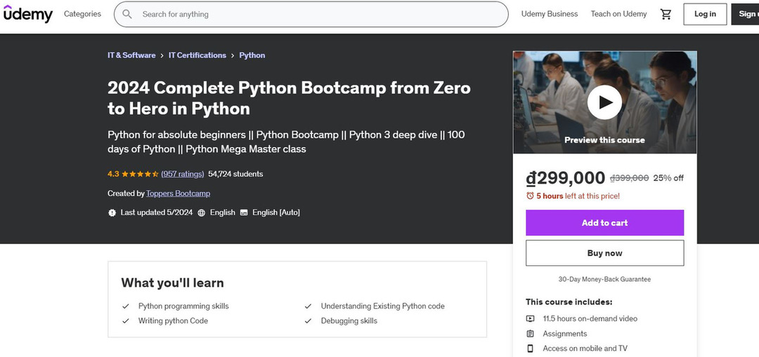
Task: Click the Preview this course label
Action: (x=604, y=140)
